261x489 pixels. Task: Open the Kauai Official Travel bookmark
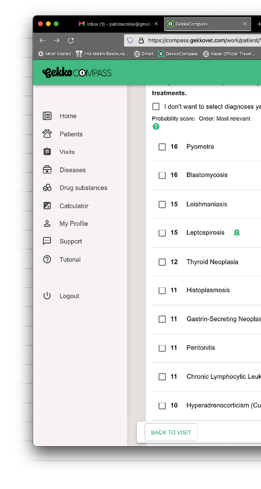[x=229, y=54]
